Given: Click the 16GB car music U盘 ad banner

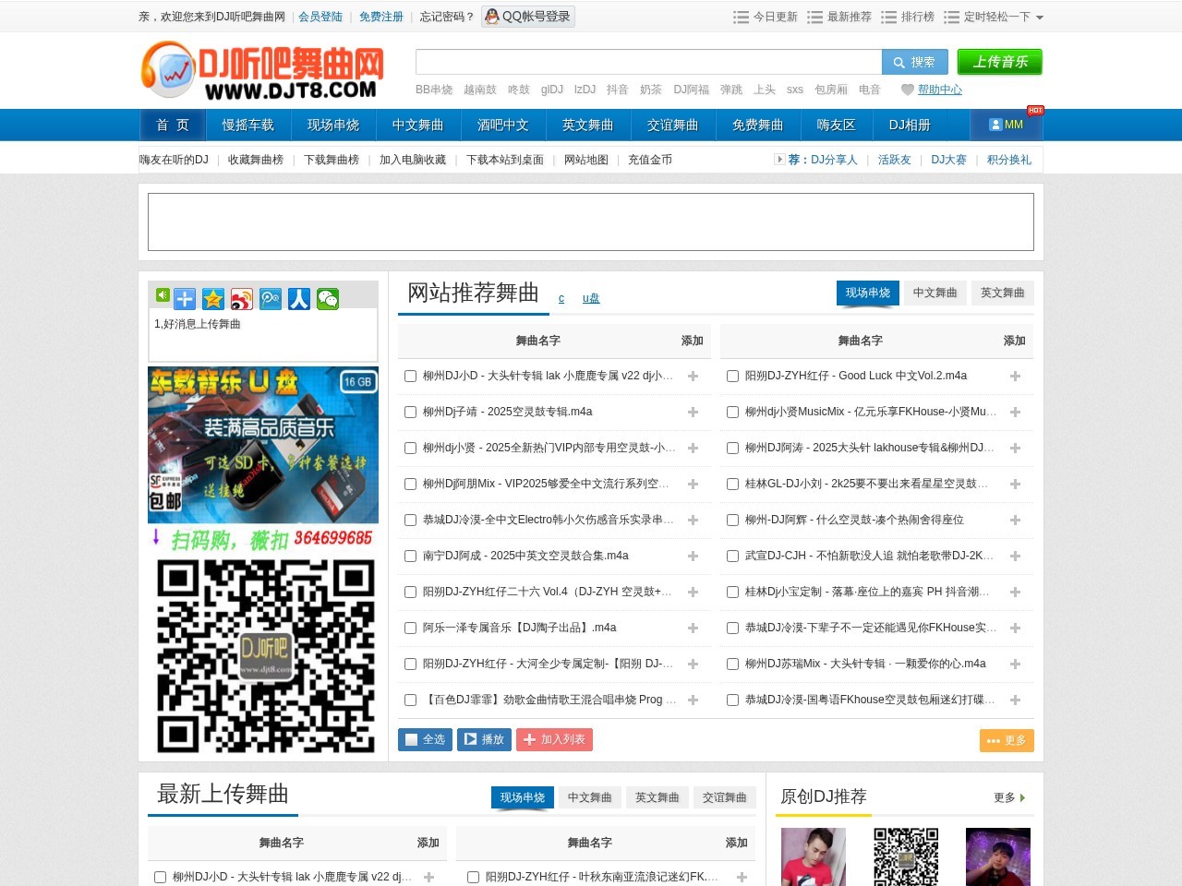Looking at the screenshot, I should click(262, 445).
